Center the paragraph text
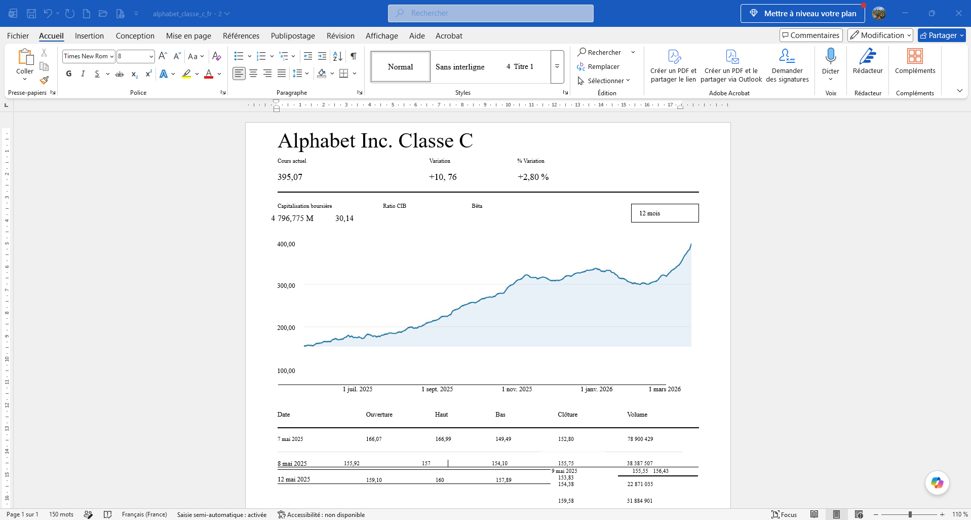This screenshot has height=520, width=971. 253,73
